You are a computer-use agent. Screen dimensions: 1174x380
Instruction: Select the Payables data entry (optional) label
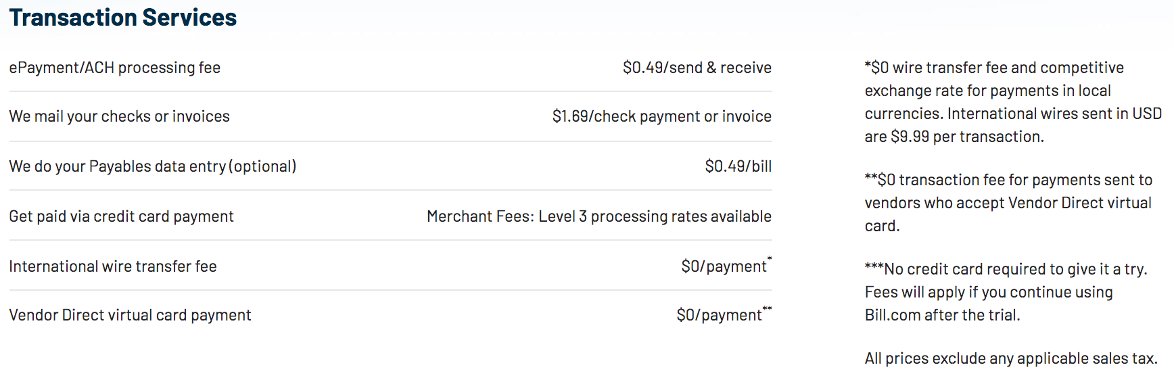[152, 166]
